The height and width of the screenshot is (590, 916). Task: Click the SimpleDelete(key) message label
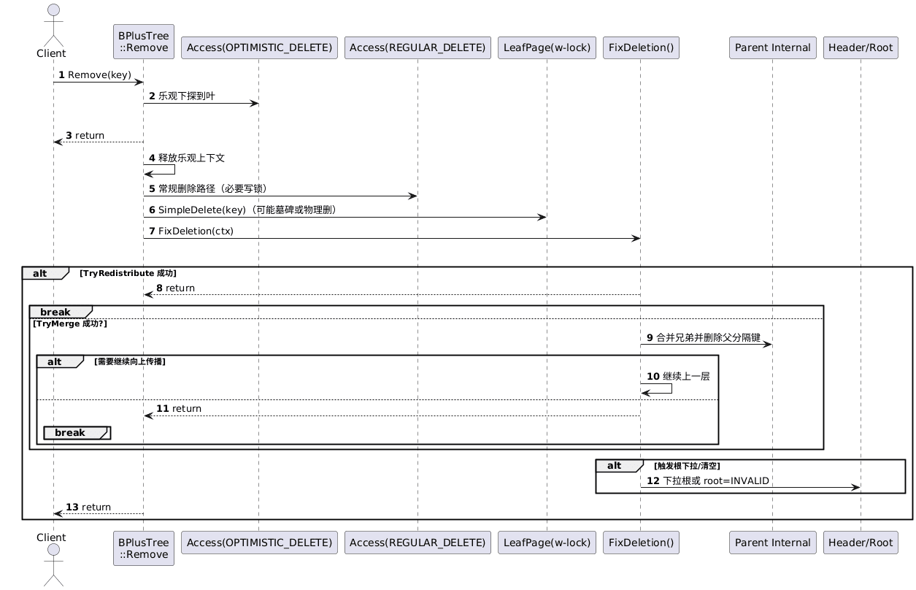[x=246, y=210]
